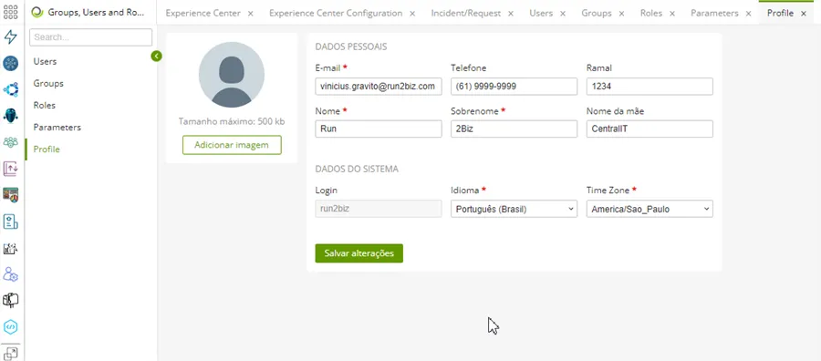The image size is (821, 361).
Task: Open Roles in the side menu
Action: point(45,105)
